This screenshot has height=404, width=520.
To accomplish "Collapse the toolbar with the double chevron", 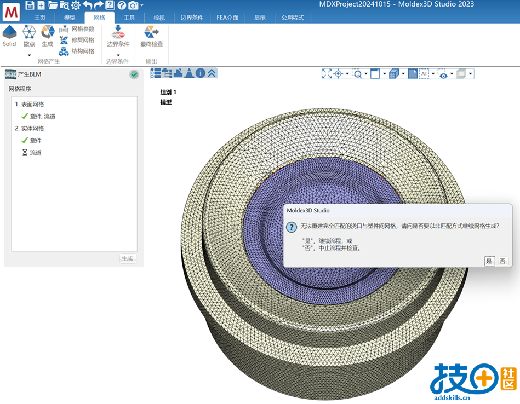I will click(212, 73).
